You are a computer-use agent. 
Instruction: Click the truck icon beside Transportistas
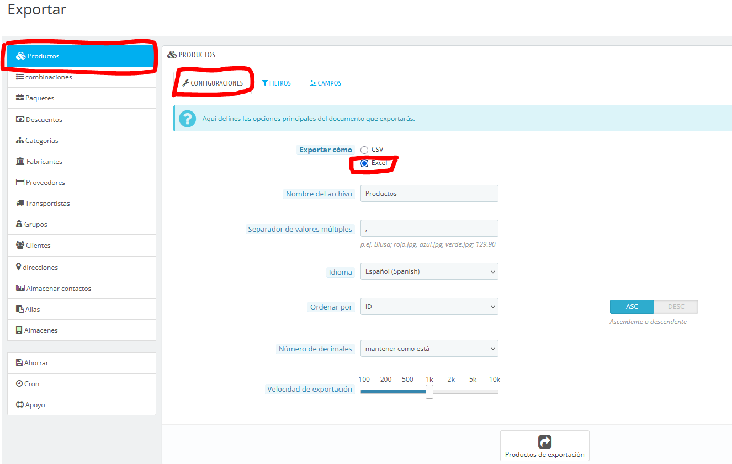[x=20, y=204]
